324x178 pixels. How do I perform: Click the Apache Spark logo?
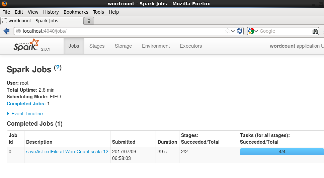(x=26, y=45)
